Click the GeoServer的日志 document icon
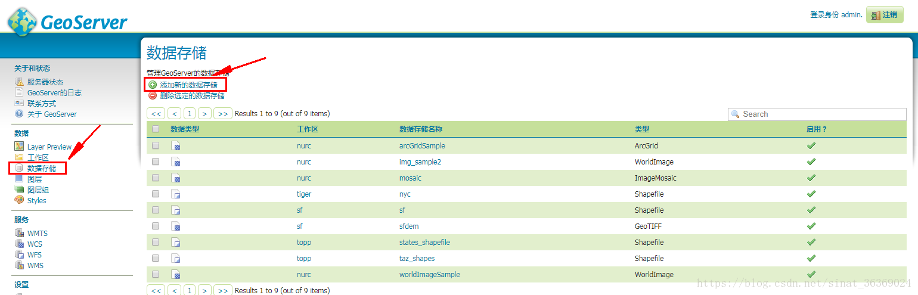This screenshot has height=295, width=918. pyautogui.click(x=19, y=92)
